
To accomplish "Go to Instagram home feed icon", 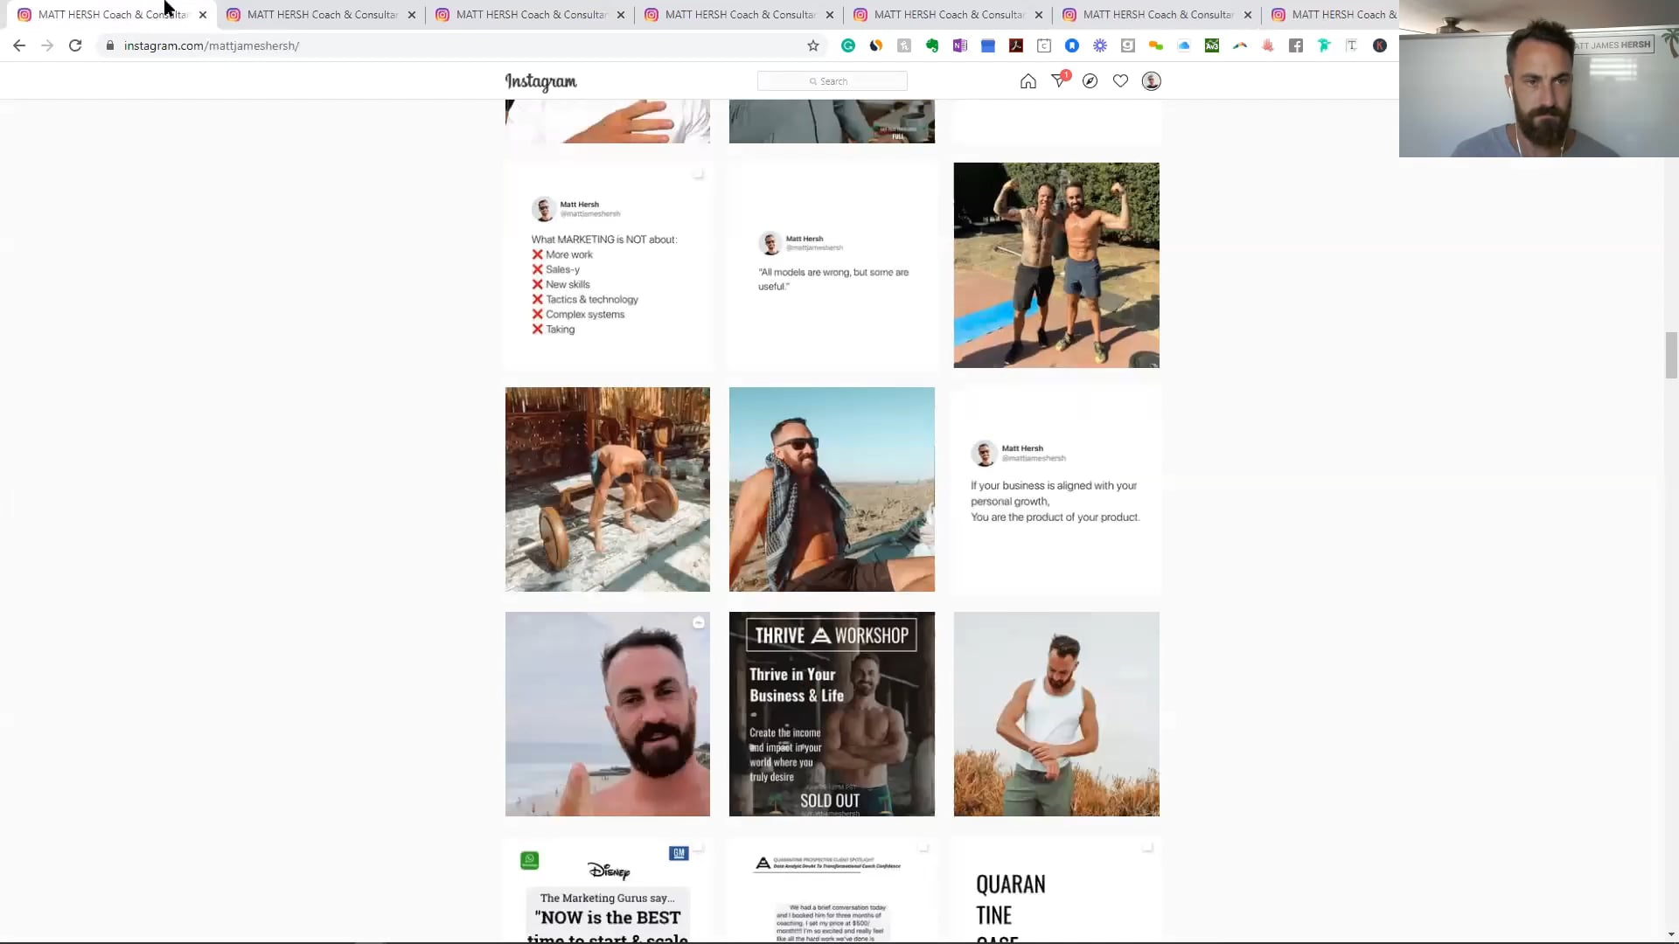I will [1028, 81].
